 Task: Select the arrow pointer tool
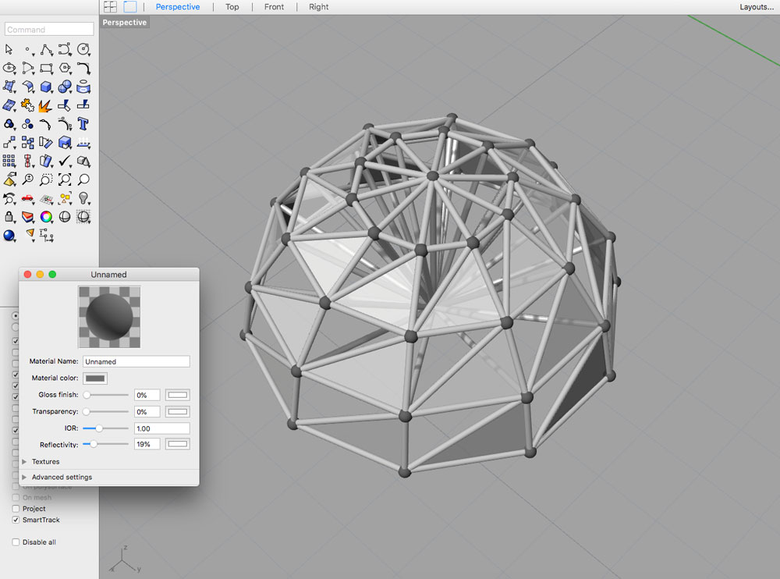click(9, 49)
